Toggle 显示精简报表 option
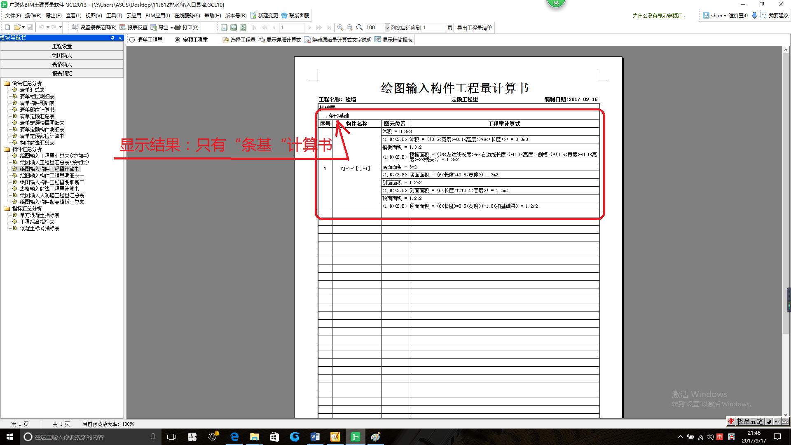 pos(393,40)
